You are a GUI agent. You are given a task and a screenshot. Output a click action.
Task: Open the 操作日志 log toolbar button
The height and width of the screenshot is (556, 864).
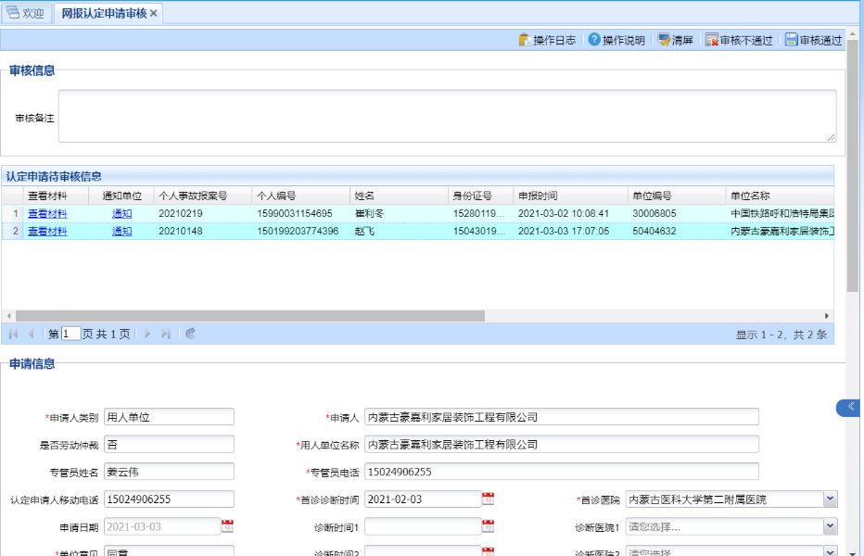coord(547,40)
